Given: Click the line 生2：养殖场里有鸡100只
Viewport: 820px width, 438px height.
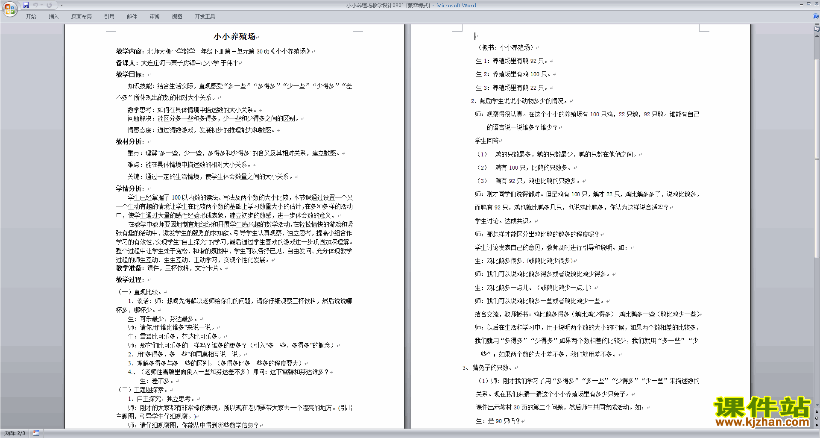Looking at the screenshot, I should click(x=514, y=74).
